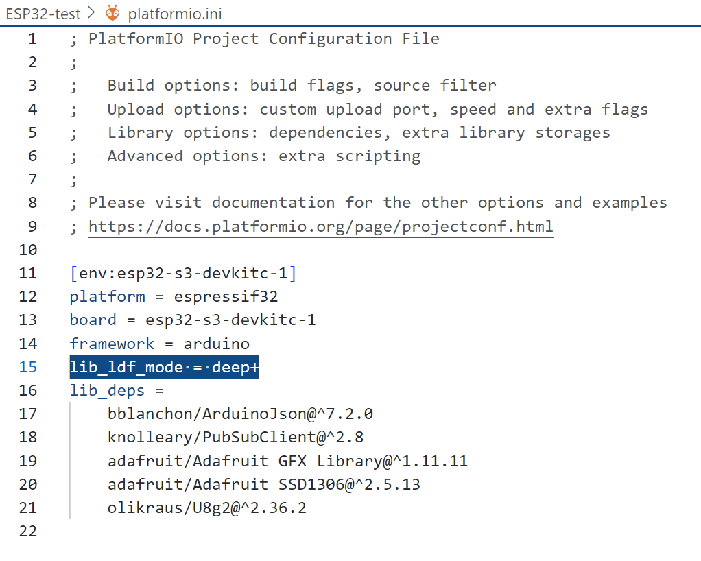Click the lib_deps key on line 16
The image size is (701, 561).
[x=107, y=391]
